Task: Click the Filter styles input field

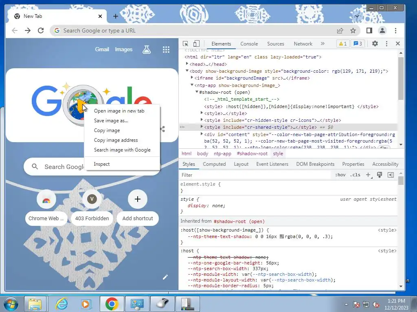Action: pyautogui.click(x=255, y=175)
